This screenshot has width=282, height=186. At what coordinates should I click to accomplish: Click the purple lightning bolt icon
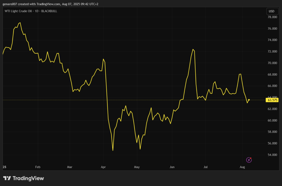point(249,160)
